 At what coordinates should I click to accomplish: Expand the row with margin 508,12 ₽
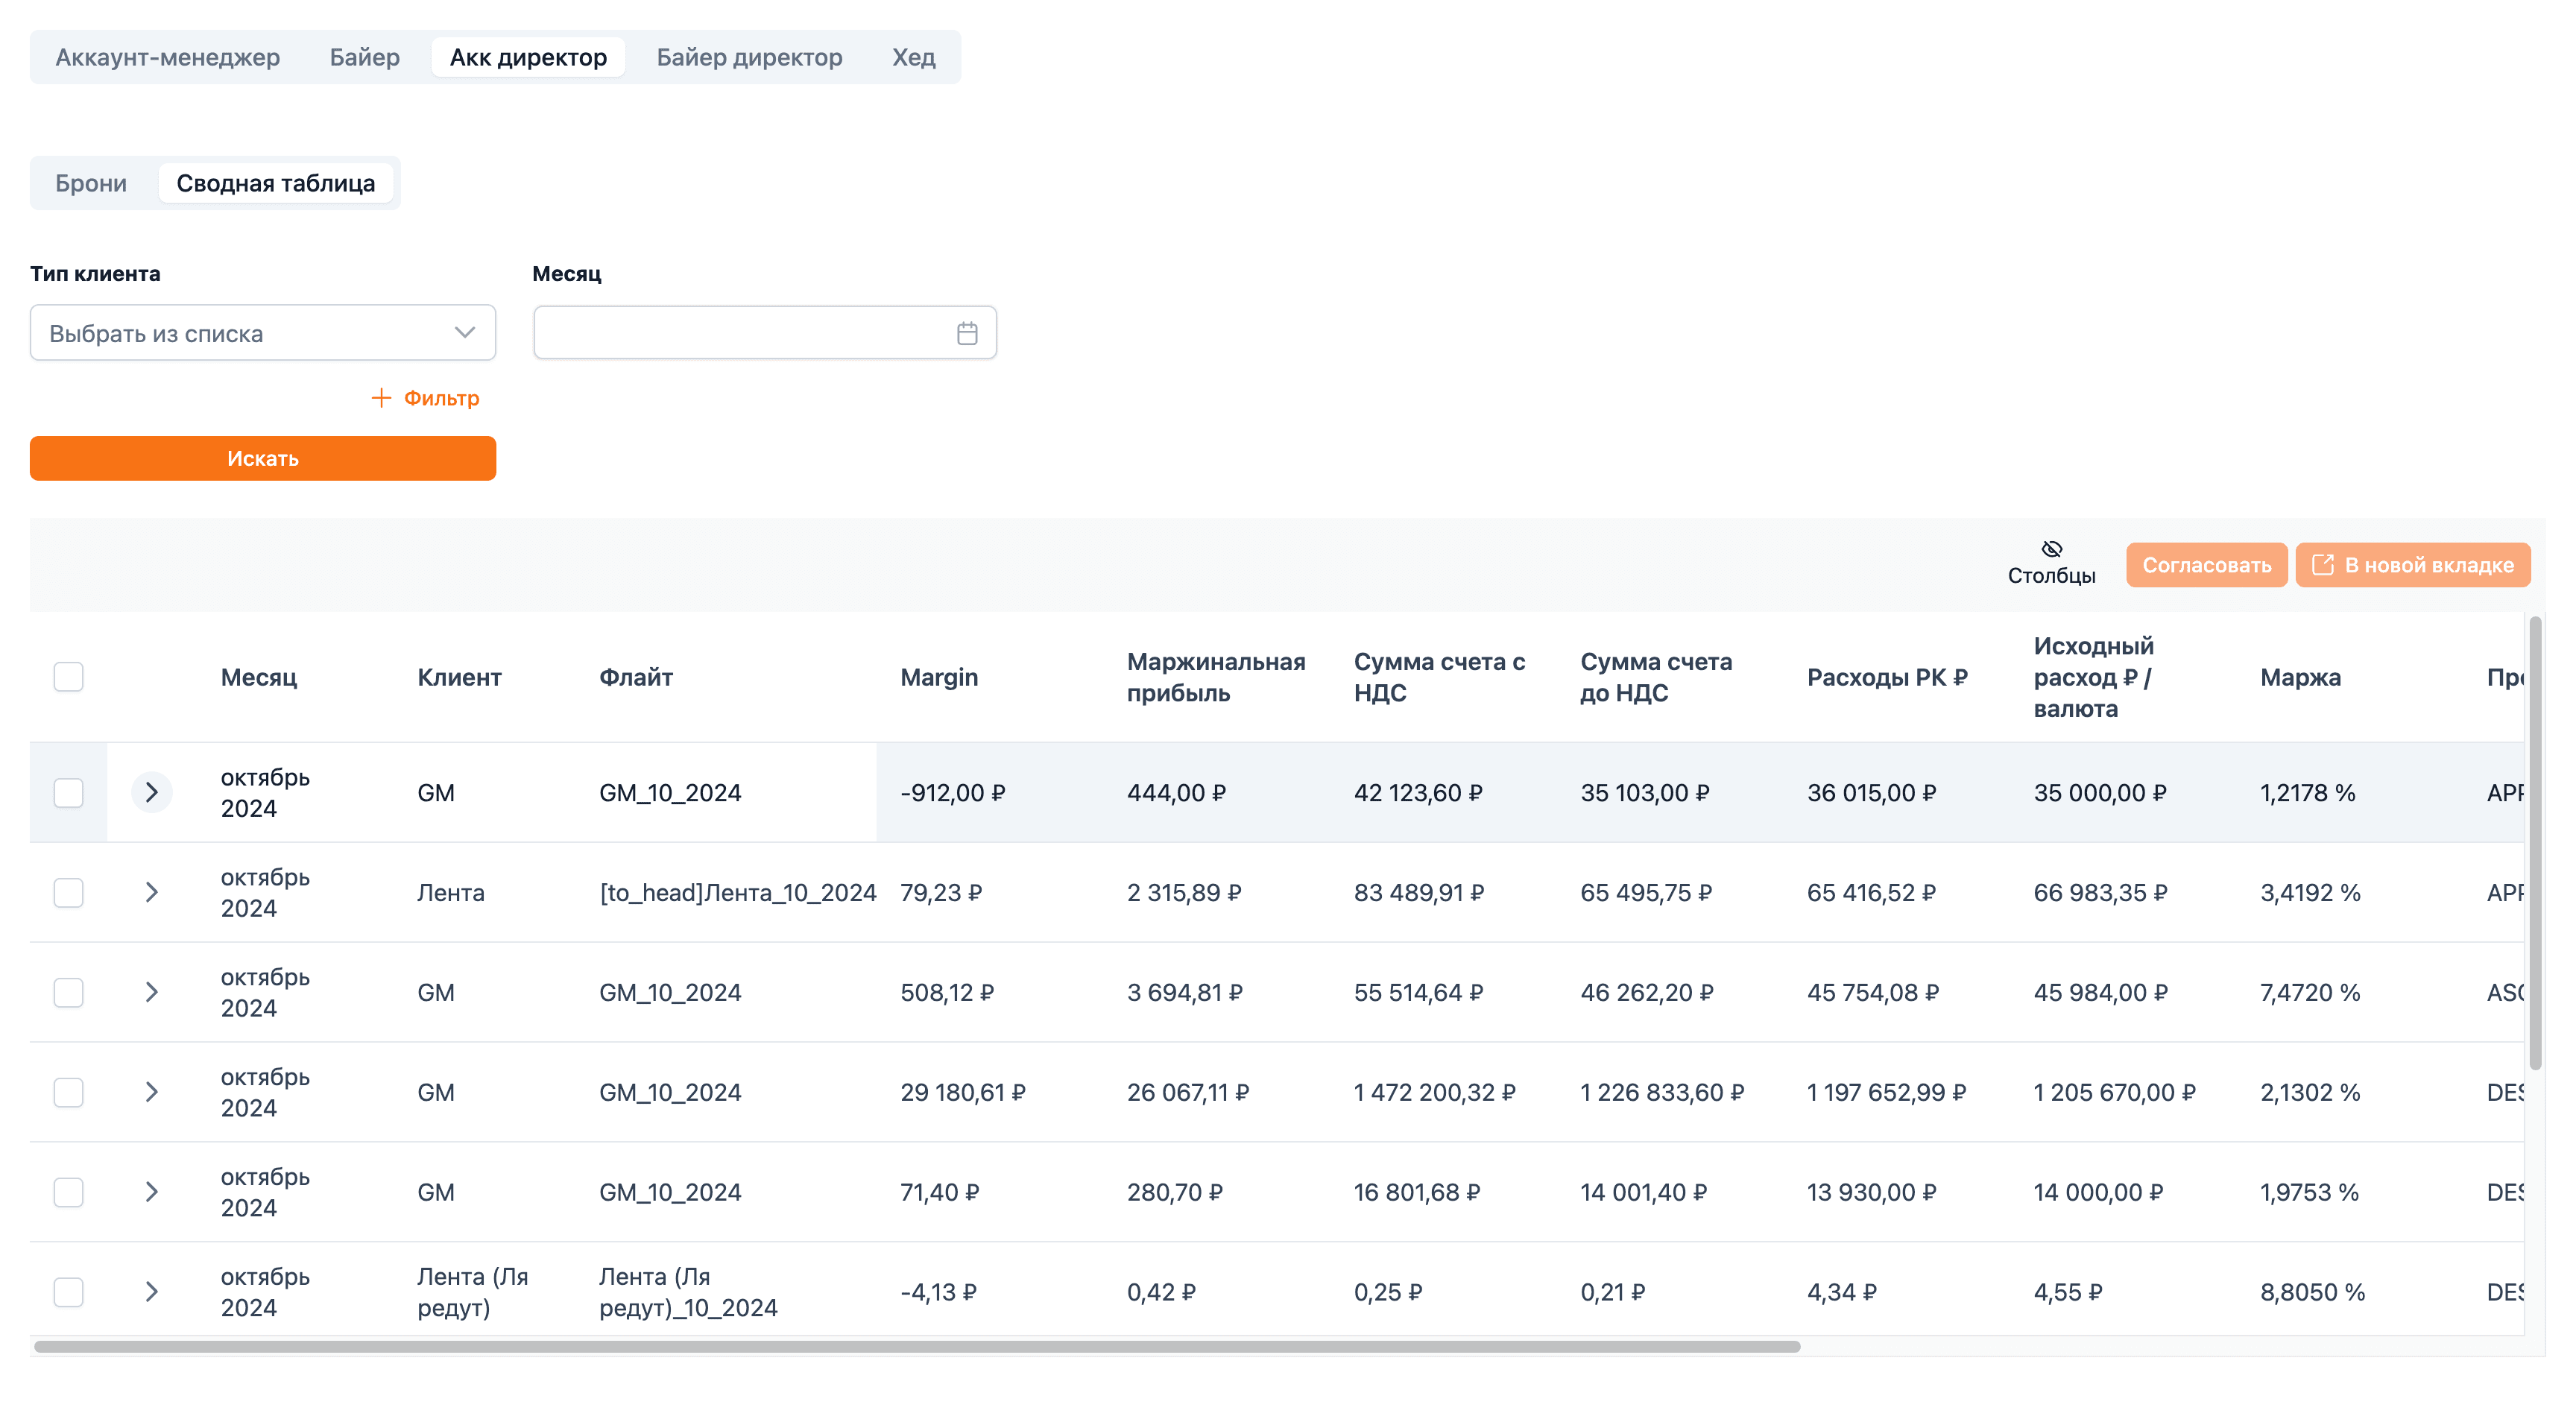click(x=152, y=992)
